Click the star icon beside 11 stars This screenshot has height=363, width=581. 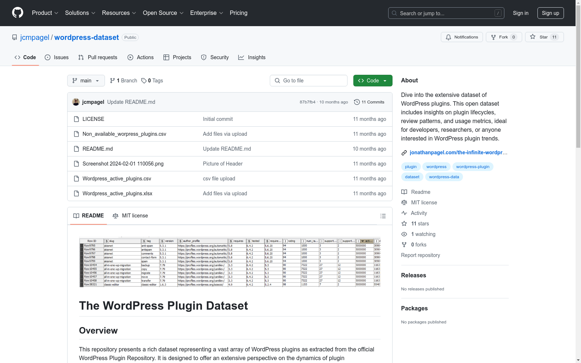(404, 224)
